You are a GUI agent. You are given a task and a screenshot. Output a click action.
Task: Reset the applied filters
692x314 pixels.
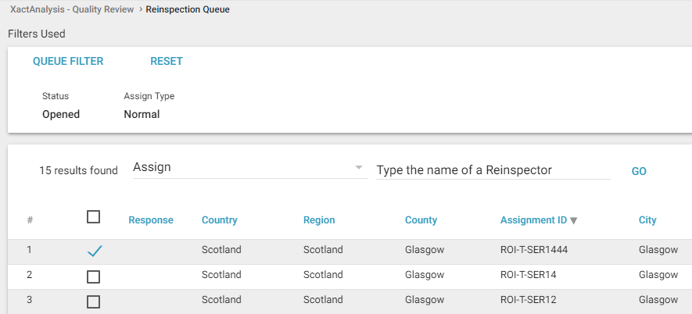click(x=167, y=61)
